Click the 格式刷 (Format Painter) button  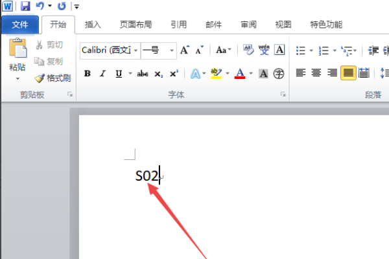point(53,78)
